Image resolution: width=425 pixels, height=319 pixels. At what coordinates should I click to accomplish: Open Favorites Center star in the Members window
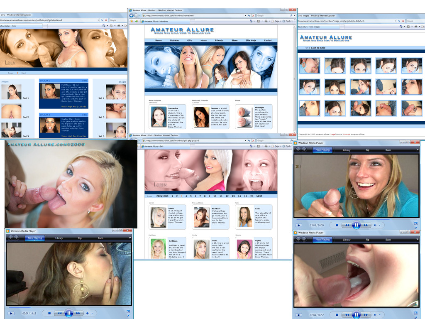(x=132, y=21)
